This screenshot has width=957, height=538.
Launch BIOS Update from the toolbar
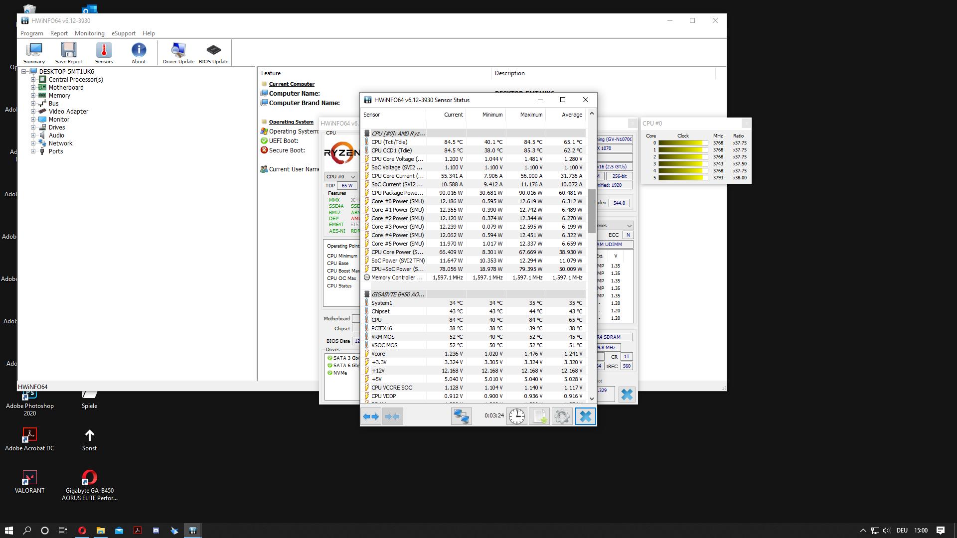coord(213,52)
